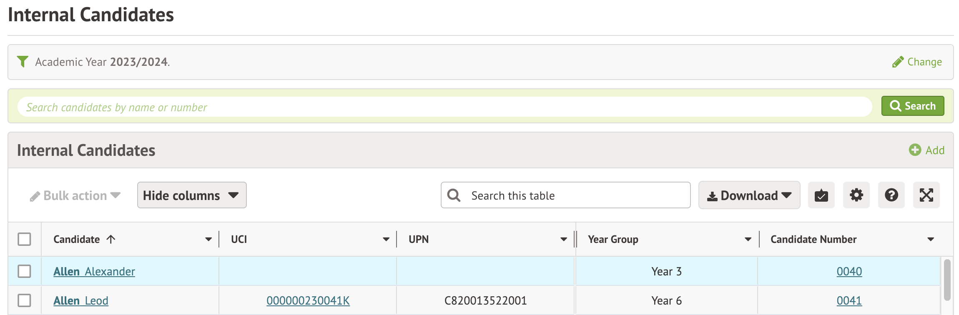Click the calendar check icon button
The height and width of the screenshot is (315, 959).
pos(821,195)
